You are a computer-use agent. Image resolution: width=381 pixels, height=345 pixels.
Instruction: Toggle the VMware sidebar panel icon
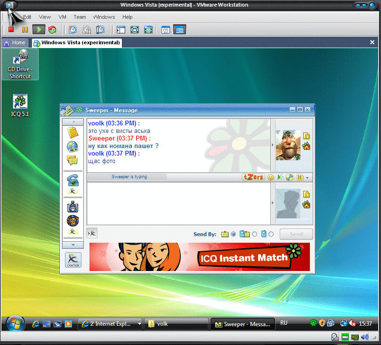(121, 30)
